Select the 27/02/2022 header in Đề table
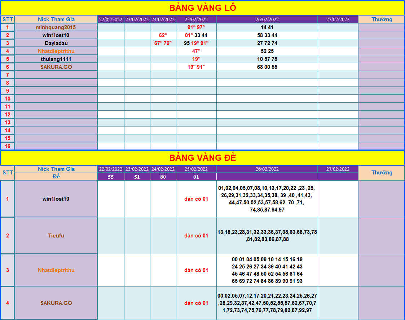This screenshot has height=320, width=405. pos(338,169)
